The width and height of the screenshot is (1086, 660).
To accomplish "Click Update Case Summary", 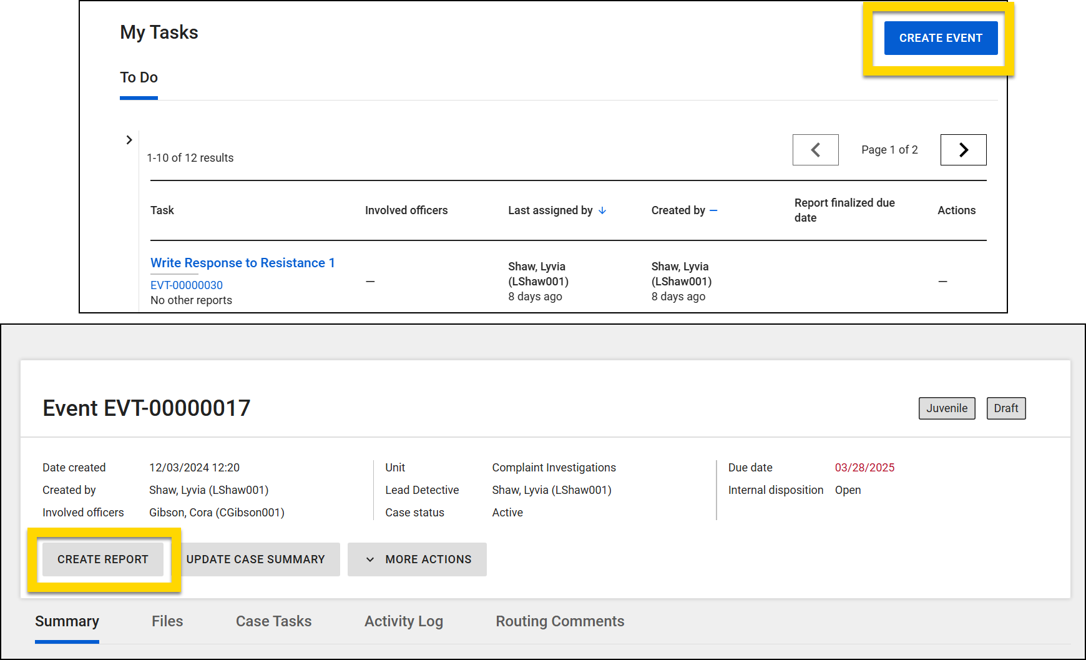I will [257, 559].
